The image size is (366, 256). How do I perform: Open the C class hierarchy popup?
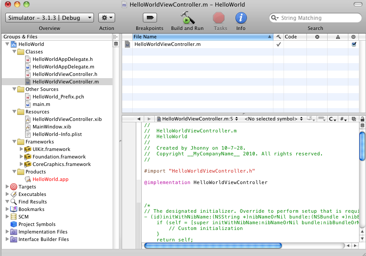(x=332, y=119)
